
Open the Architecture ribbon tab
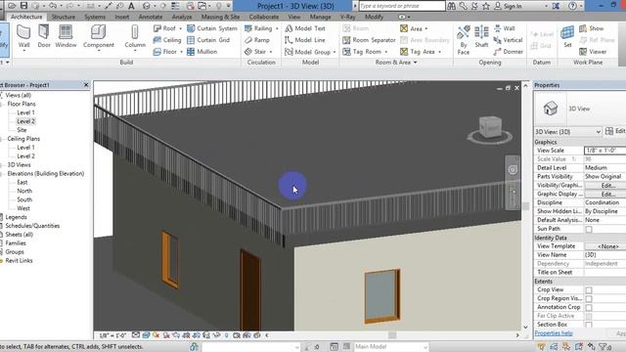coord(26,17)
